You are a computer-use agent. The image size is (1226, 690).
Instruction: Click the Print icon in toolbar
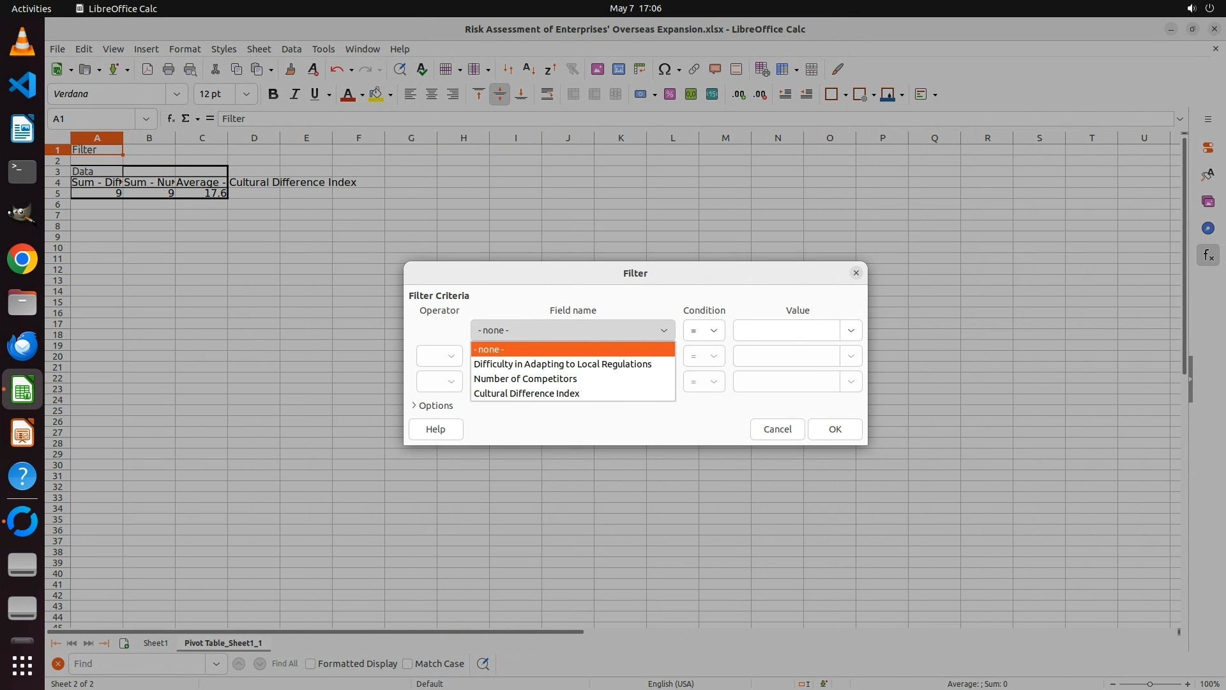coord(169,69)
